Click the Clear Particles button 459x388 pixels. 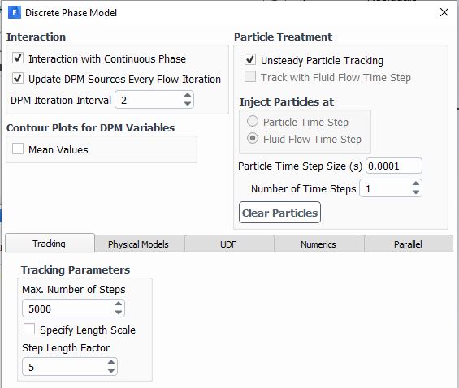tap(279, 213)
